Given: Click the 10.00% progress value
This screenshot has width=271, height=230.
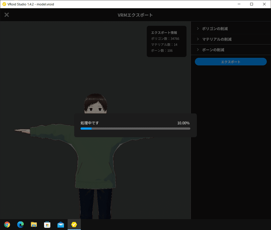Looking at the screenshot, I should click(x=183, y=123).
